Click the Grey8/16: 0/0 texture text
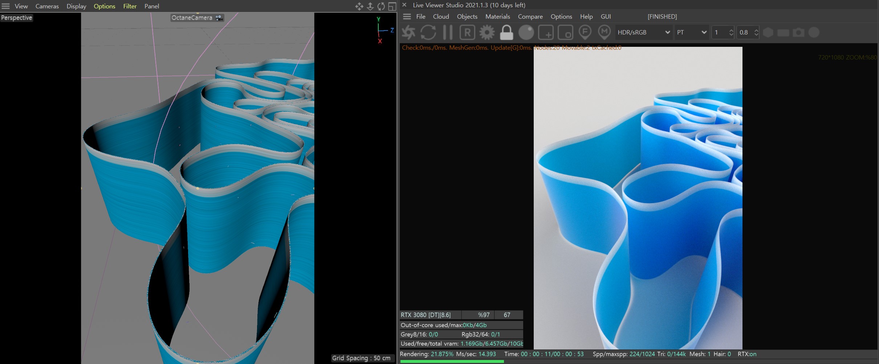 click(x=419, y=334)
